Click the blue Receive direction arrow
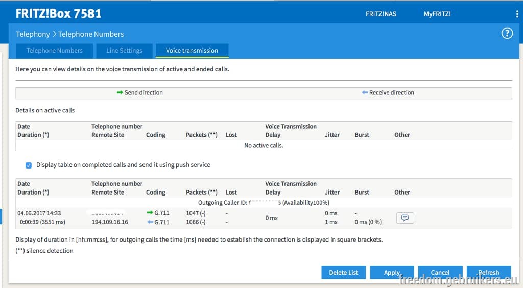The width and height of the screenshot is (523, 288). pos(365,92)
